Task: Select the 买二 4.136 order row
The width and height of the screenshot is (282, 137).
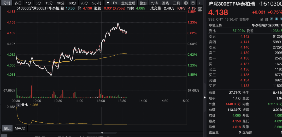Action: pyautogui.click(x=245, y=69)
